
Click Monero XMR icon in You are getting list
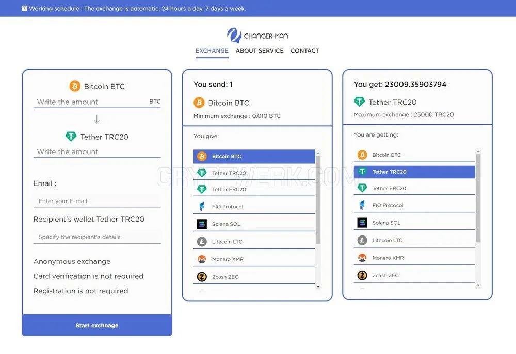tap(362, 258)
